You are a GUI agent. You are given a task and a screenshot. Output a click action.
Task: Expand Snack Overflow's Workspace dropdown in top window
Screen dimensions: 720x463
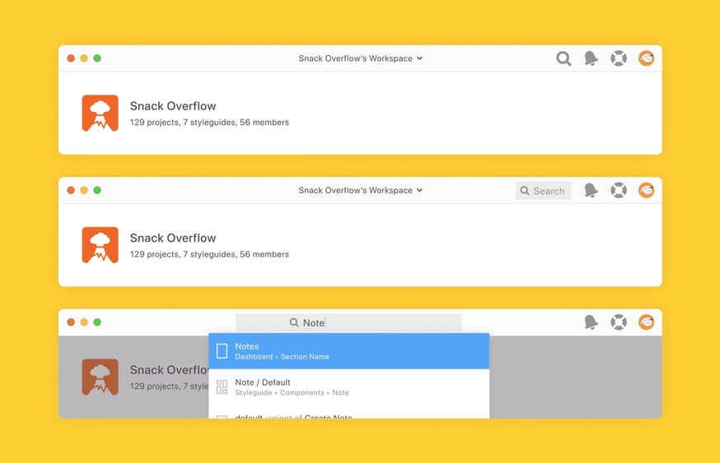(x=361, y=58)
